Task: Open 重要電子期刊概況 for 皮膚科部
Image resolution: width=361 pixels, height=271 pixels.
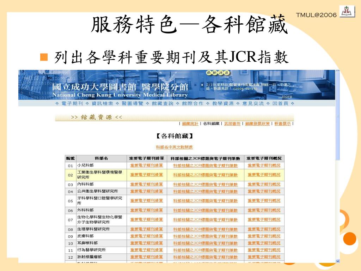Action: (264, 236)
